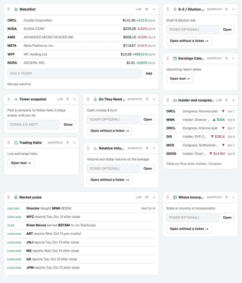Focus Where Incorporated ticker input

tap(192, 217)
